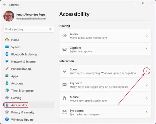Open the Captions title text
The width and height of the screenshot is (156, 124).
coord(76,48)
